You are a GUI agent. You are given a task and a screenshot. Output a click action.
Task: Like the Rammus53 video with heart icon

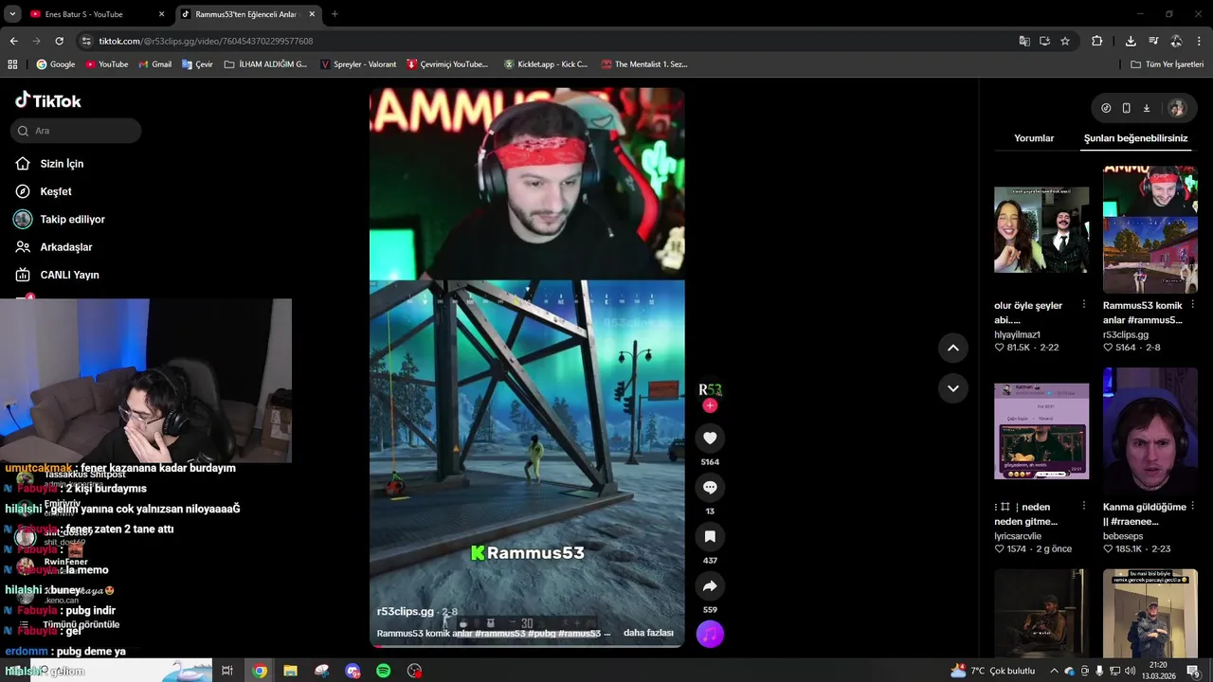point(710,438)
